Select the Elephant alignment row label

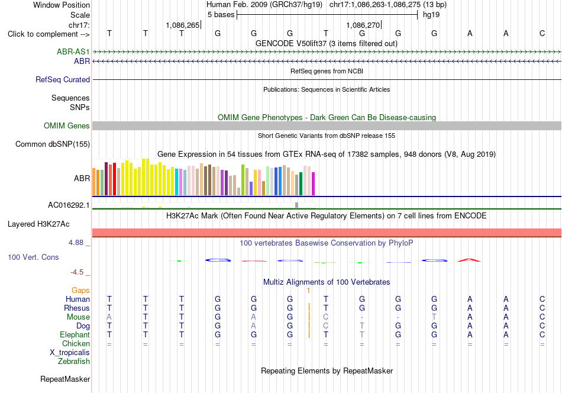click(x=75, y=334)
